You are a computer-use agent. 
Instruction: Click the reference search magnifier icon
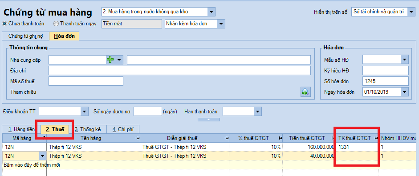[x=305, y=92]
